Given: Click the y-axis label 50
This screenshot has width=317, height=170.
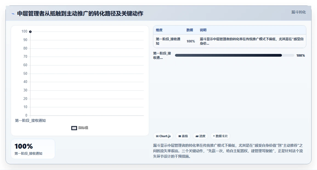Looking at the screenshot, I should pyautogui.click(x=25, y=73).
